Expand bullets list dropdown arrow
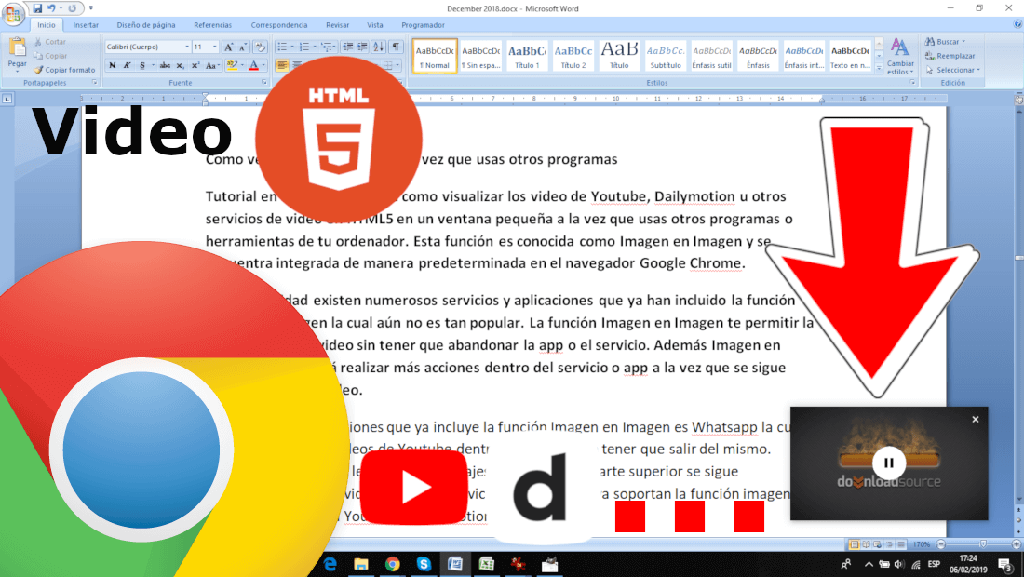The width and height of the screenshot is (1024, 577). coord(292,47)
